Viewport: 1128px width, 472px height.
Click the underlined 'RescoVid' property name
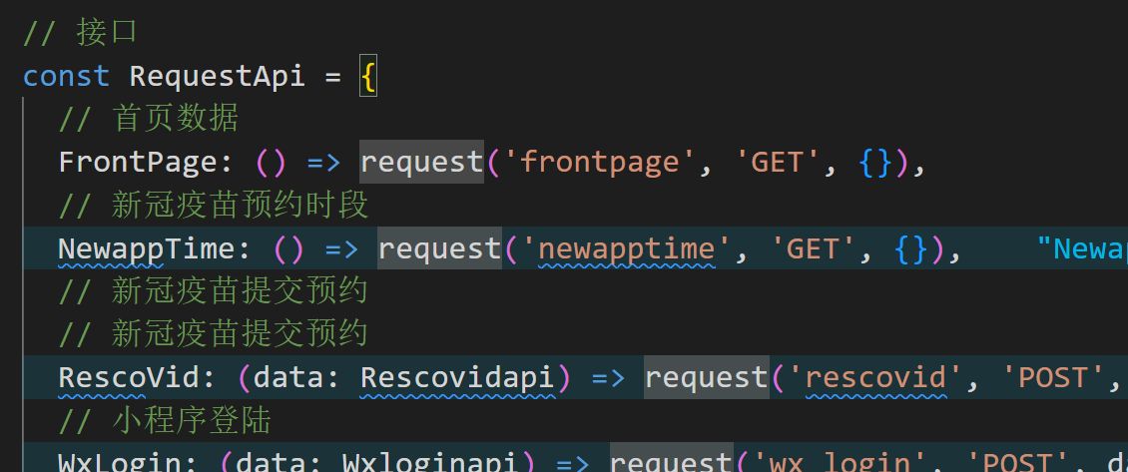tap(130, 378)
